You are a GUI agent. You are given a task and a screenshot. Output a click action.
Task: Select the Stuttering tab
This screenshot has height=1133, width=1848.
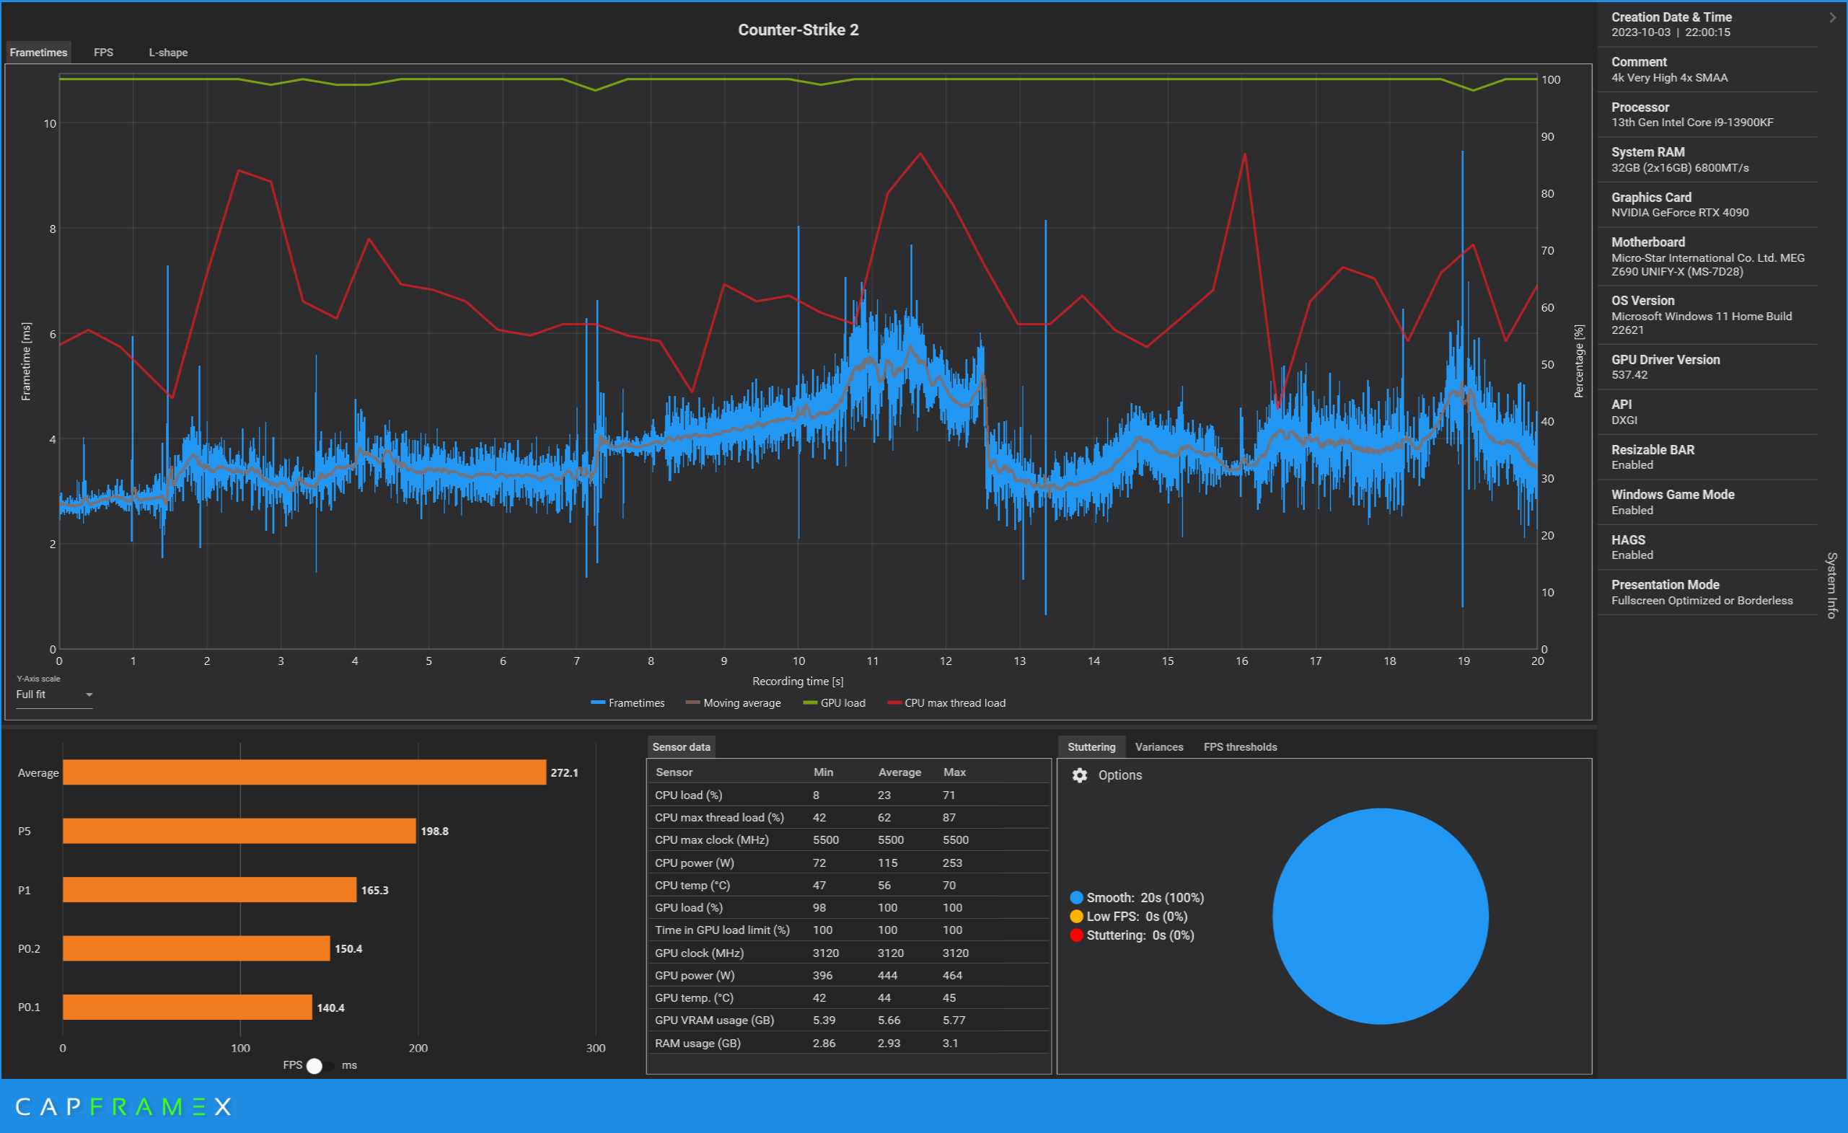[1091, 747]
